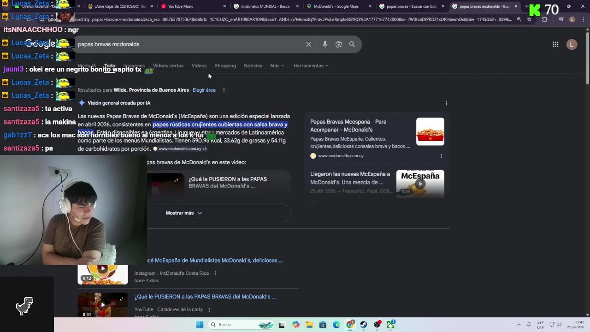Open File Explorer from the taskbar
Image resolution: width=590 pixels, height=332 pixels.
coord(309,325)
